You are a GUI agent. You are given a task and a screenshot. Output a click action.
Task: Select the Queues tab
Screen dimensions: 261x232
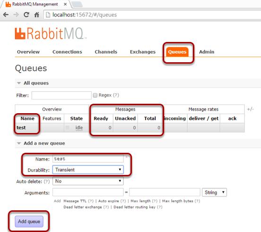[177, 52]
